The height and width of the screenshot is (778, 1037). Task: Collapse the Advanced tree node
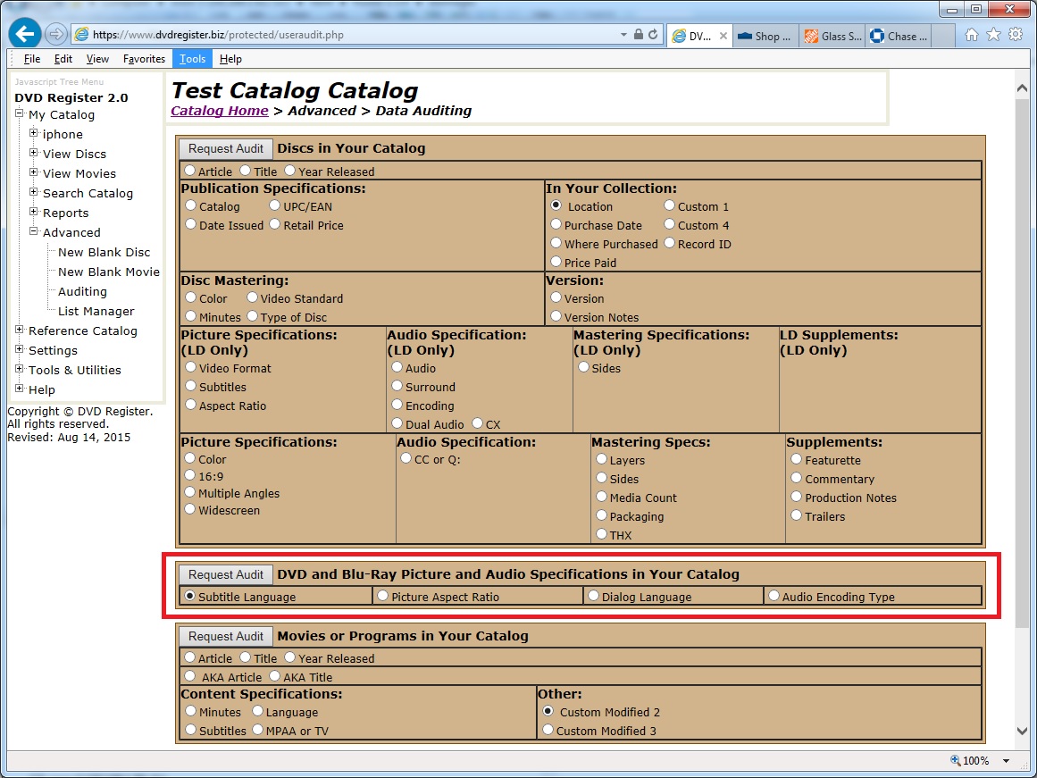tap(34, 231)
